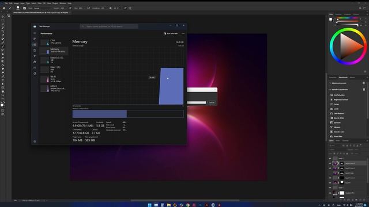Viewport: 369px width, 207px height.
Task: Open App history in Task Manager sidebar
Action: 35,50
